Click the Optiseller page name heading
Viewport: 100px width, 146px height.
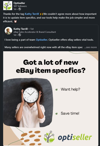[x=19, y=3]
